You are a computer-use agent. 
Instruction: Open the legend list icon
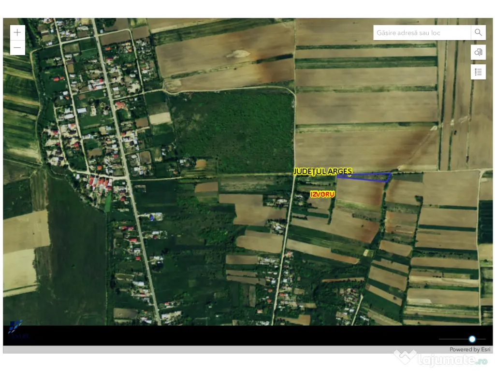[x=478, y=72]
